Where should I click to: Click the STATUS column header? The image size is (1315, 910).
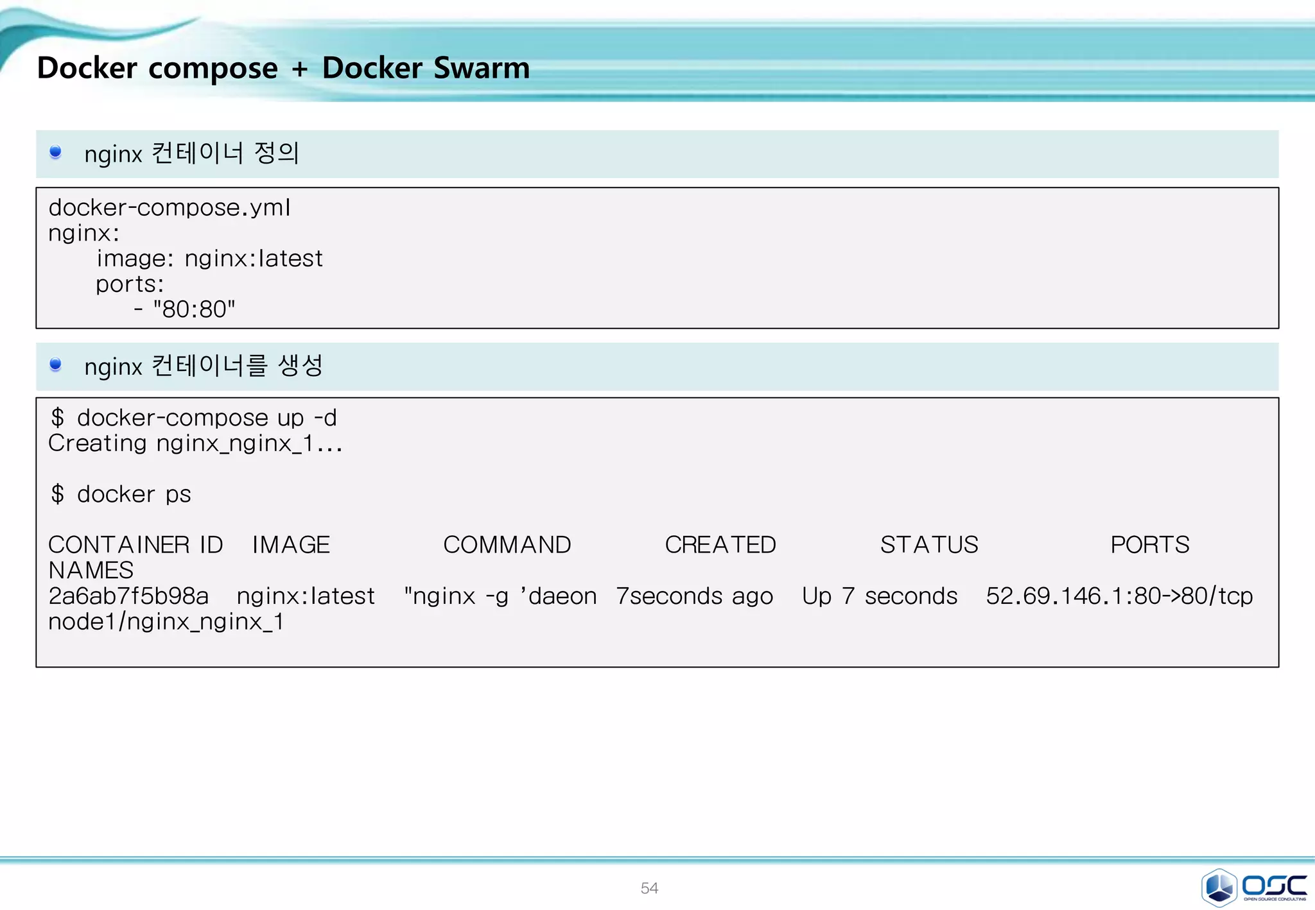point(929,545)
